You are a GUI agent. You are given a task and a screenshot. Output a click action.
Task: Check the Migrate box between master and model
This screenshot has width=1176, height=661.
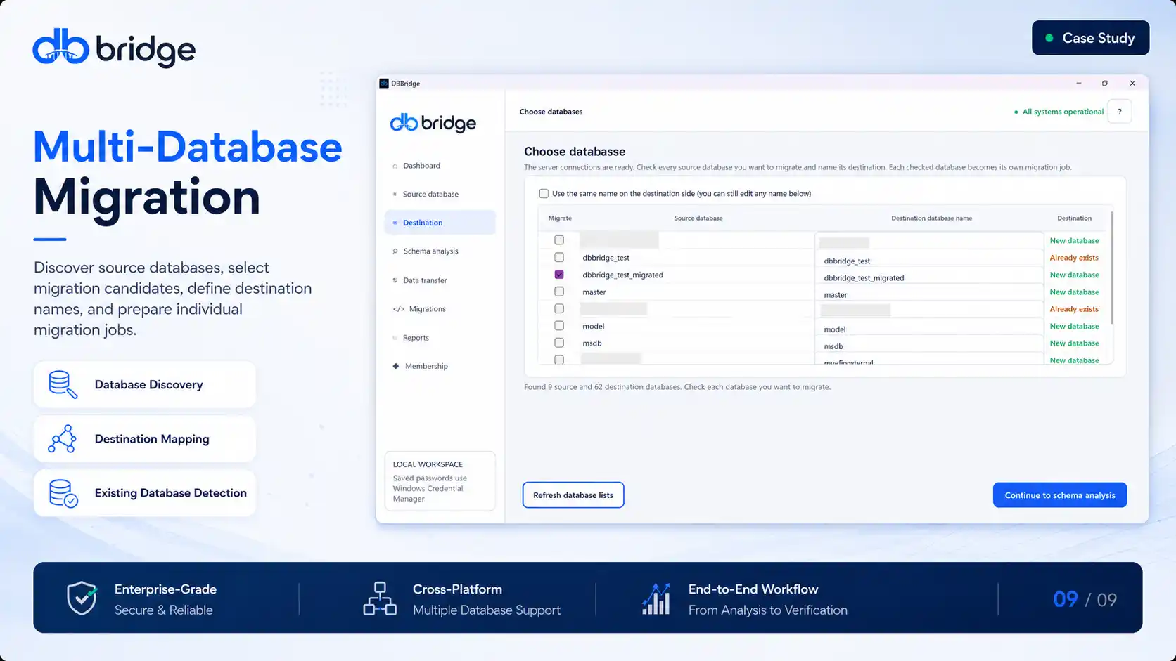pyautogui.click(x=559, y=308)
